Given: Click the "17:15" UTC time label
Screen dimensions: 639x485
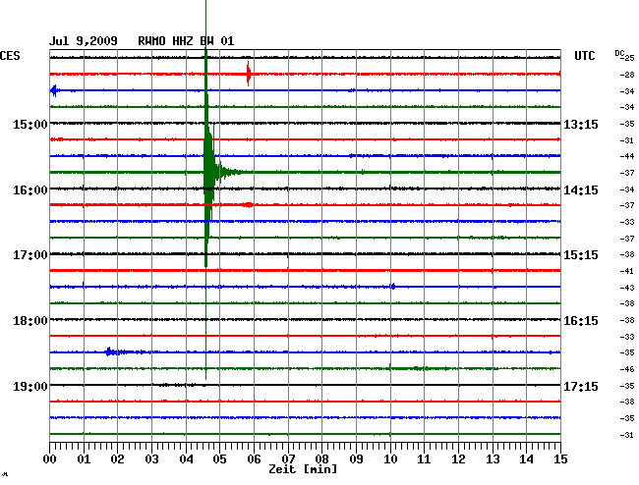Looking at the screenshot, I should (x=581, y=386).
